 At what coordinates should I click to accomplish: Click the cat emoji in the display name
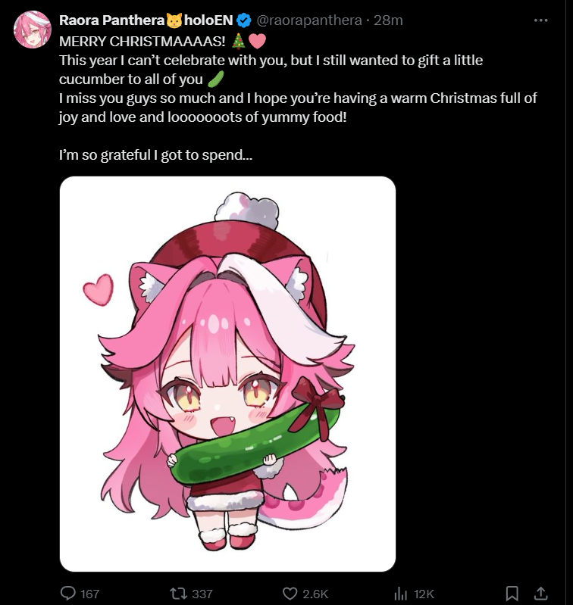tap(174, 20)
